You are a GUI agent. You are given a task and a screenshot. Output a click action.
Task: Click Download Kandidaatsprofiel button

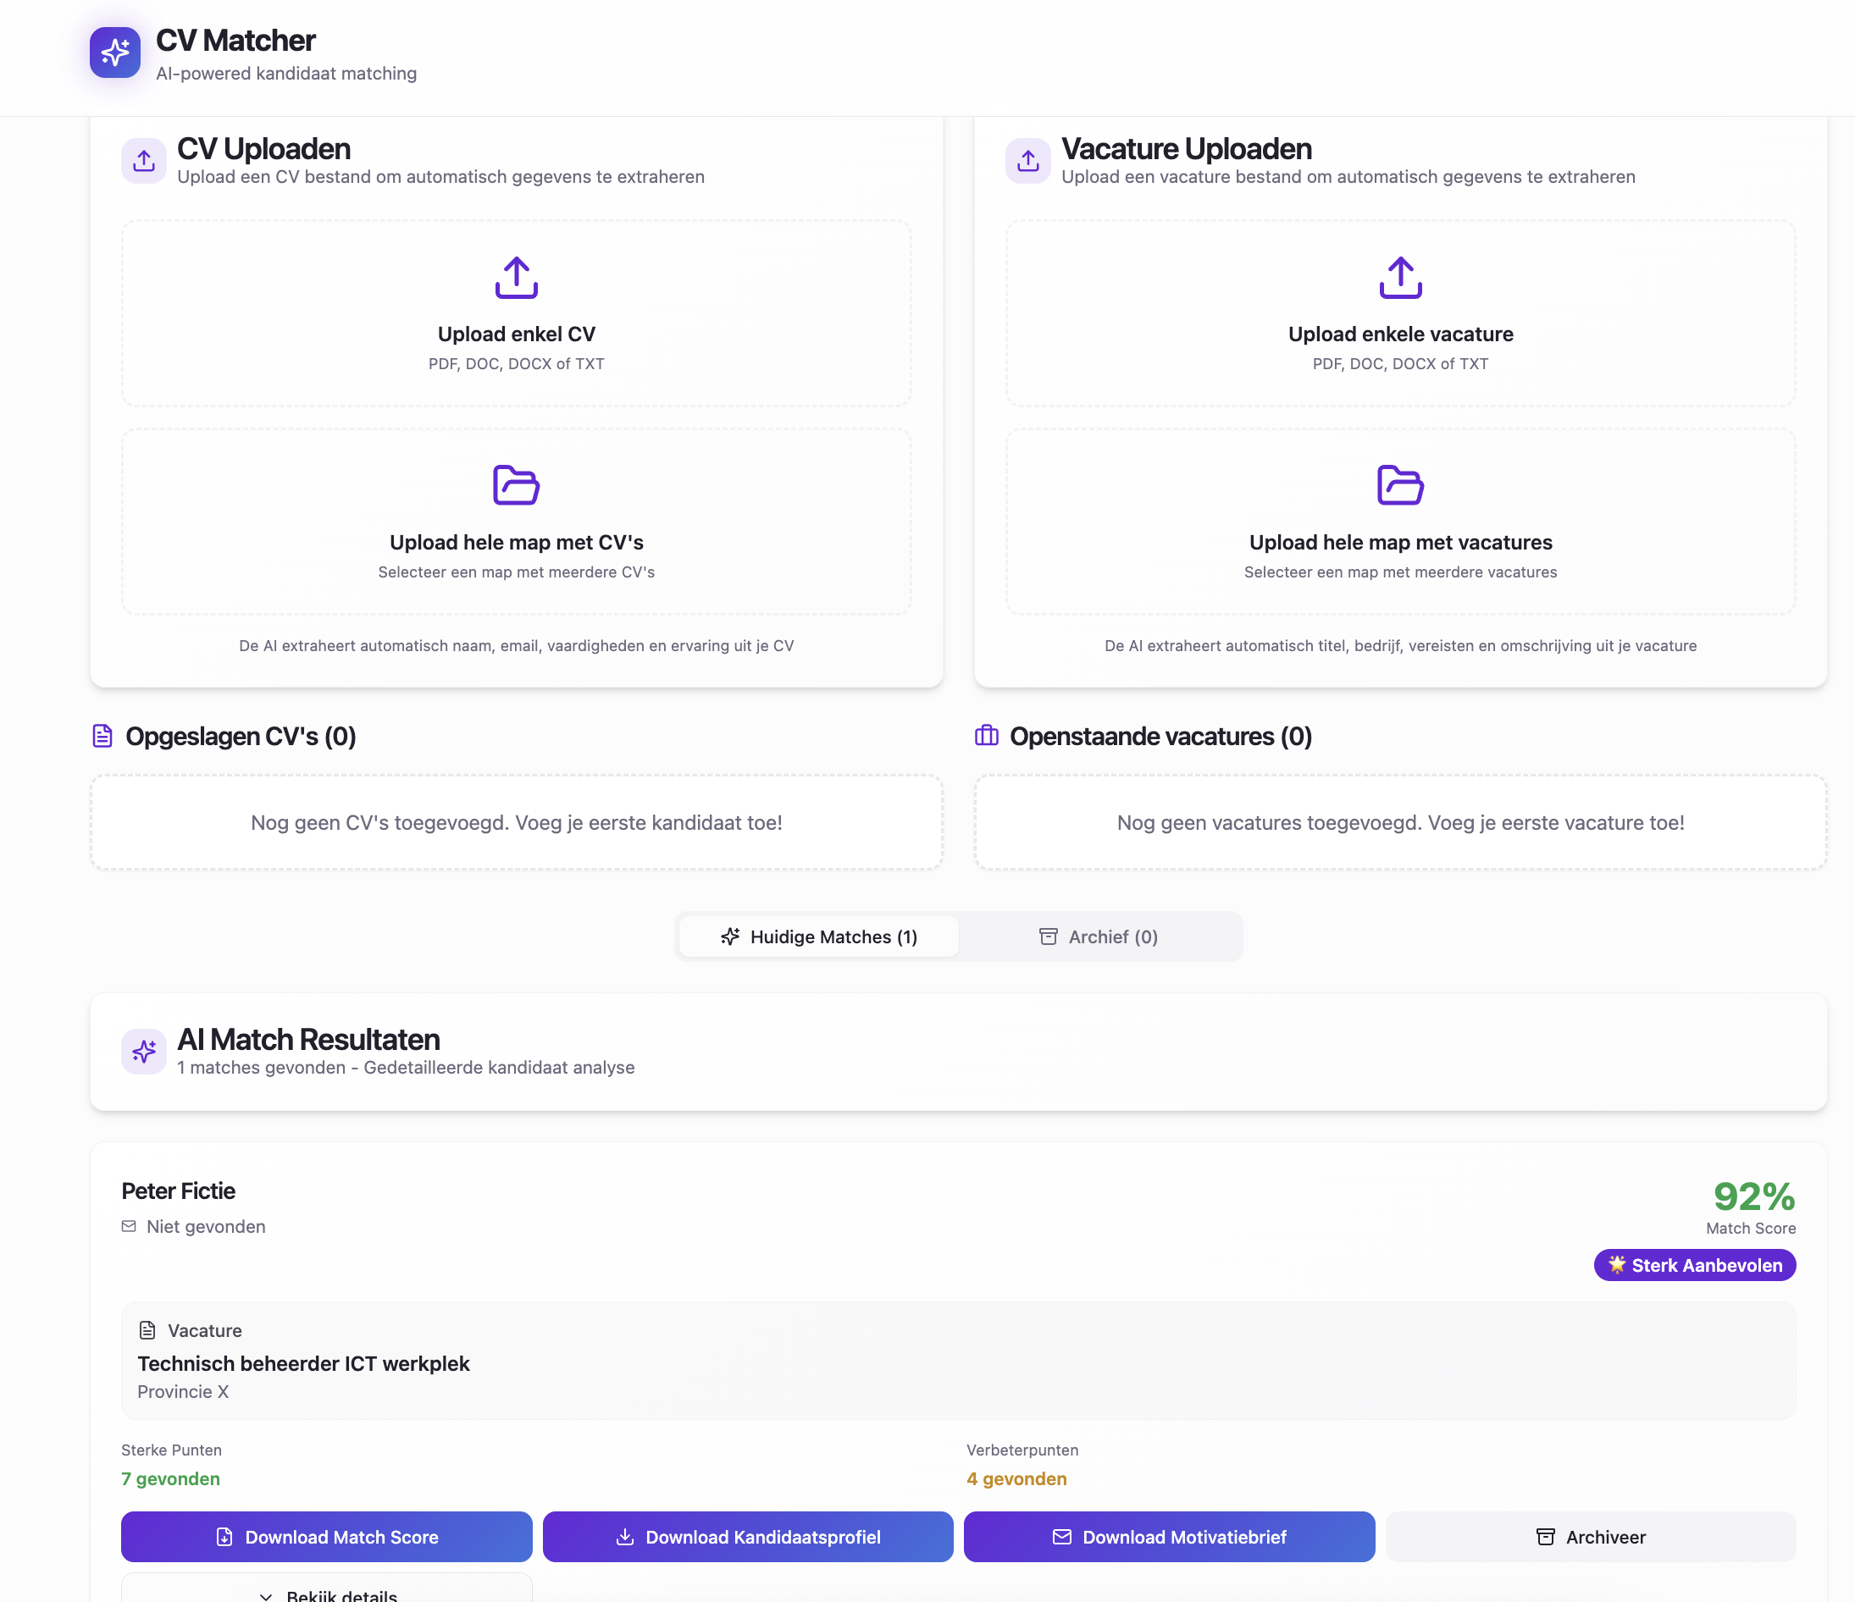coord(748,1537)
